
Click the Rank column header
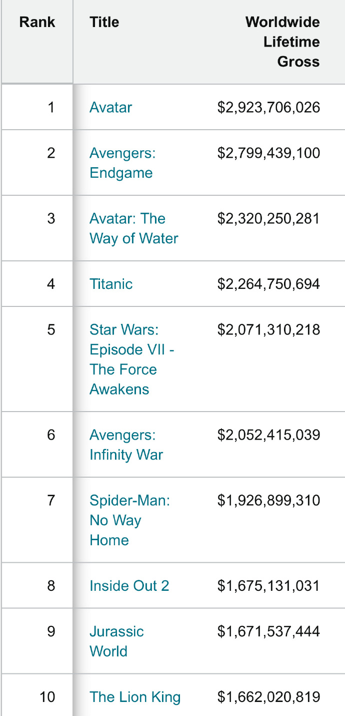[37, 22]
